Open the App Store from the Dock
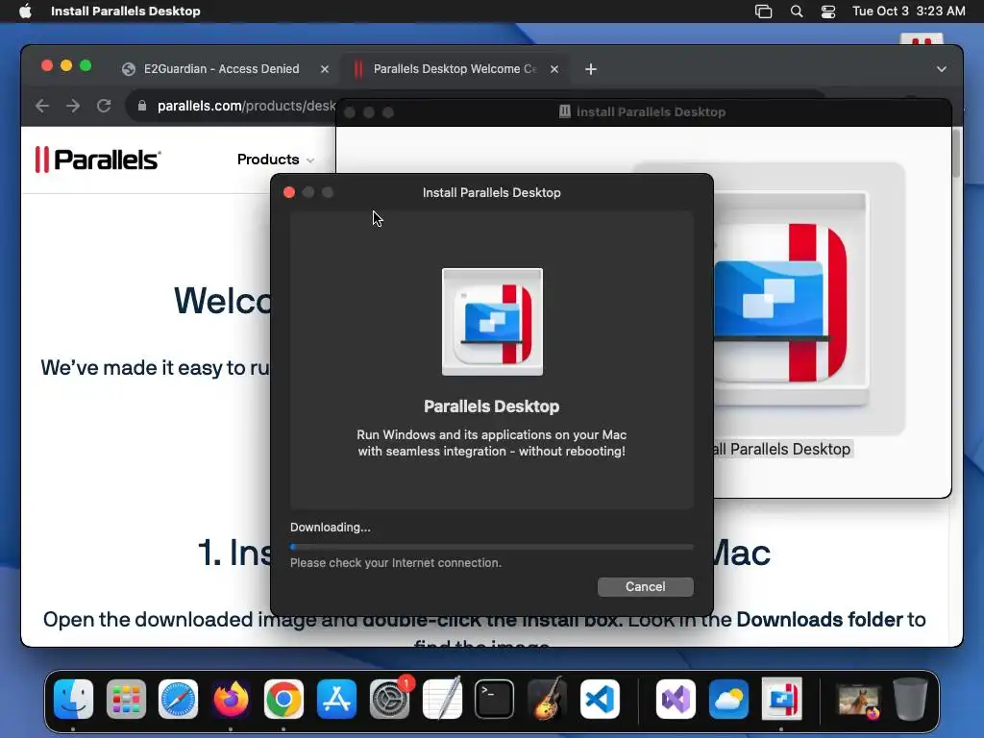984x738 pixels. 336,700
